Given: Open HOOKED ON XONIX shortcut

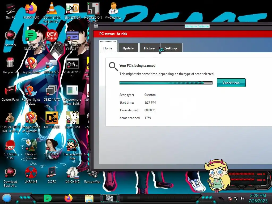Looking at the screenshot, I should [x=93, y=12].
